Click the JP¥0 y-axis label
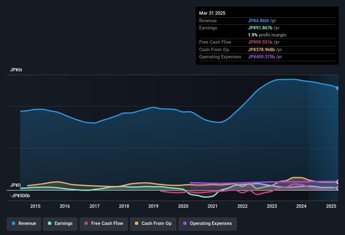The image size is (345, 235). click(x=16, y=185)
